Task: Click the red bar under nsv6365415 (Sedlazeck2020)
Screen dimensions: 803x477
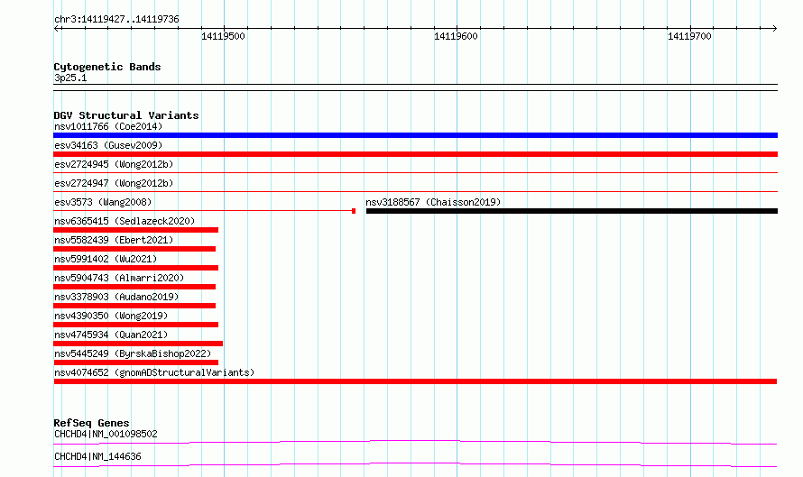Action: pos(135,230)
